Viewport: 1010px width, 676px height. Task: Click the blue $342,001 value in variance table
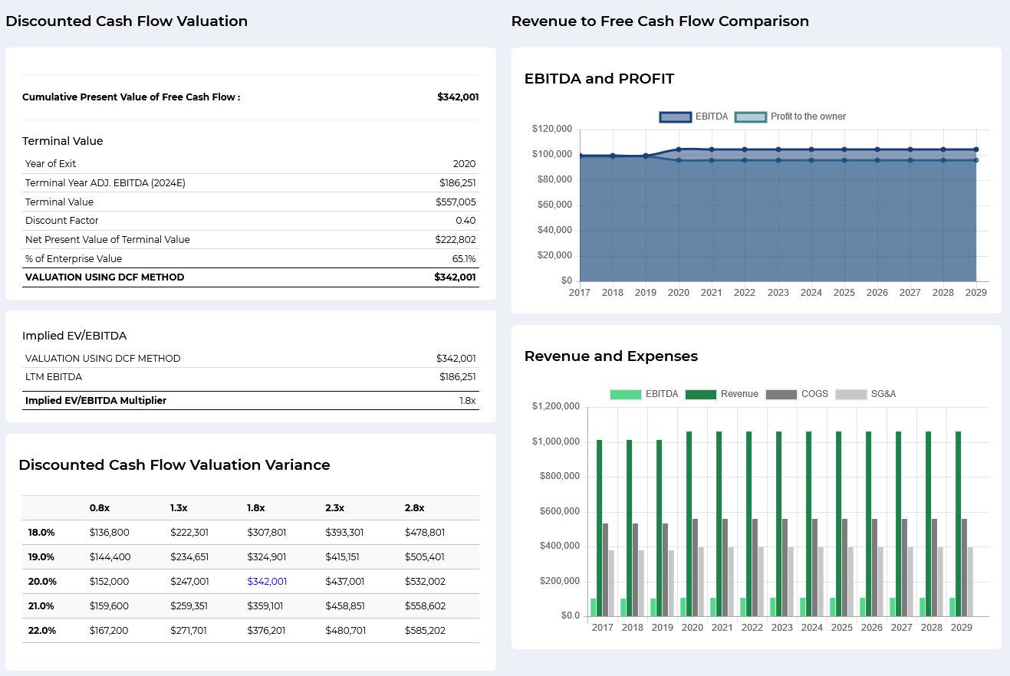tap(267, 582)
